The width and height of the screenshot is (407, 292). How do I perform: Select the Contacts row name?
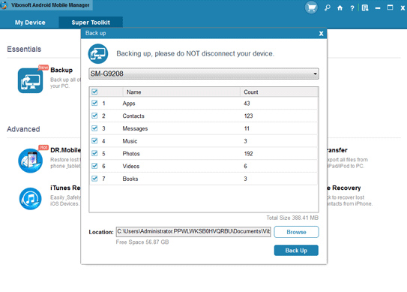[x=133, y=116]
